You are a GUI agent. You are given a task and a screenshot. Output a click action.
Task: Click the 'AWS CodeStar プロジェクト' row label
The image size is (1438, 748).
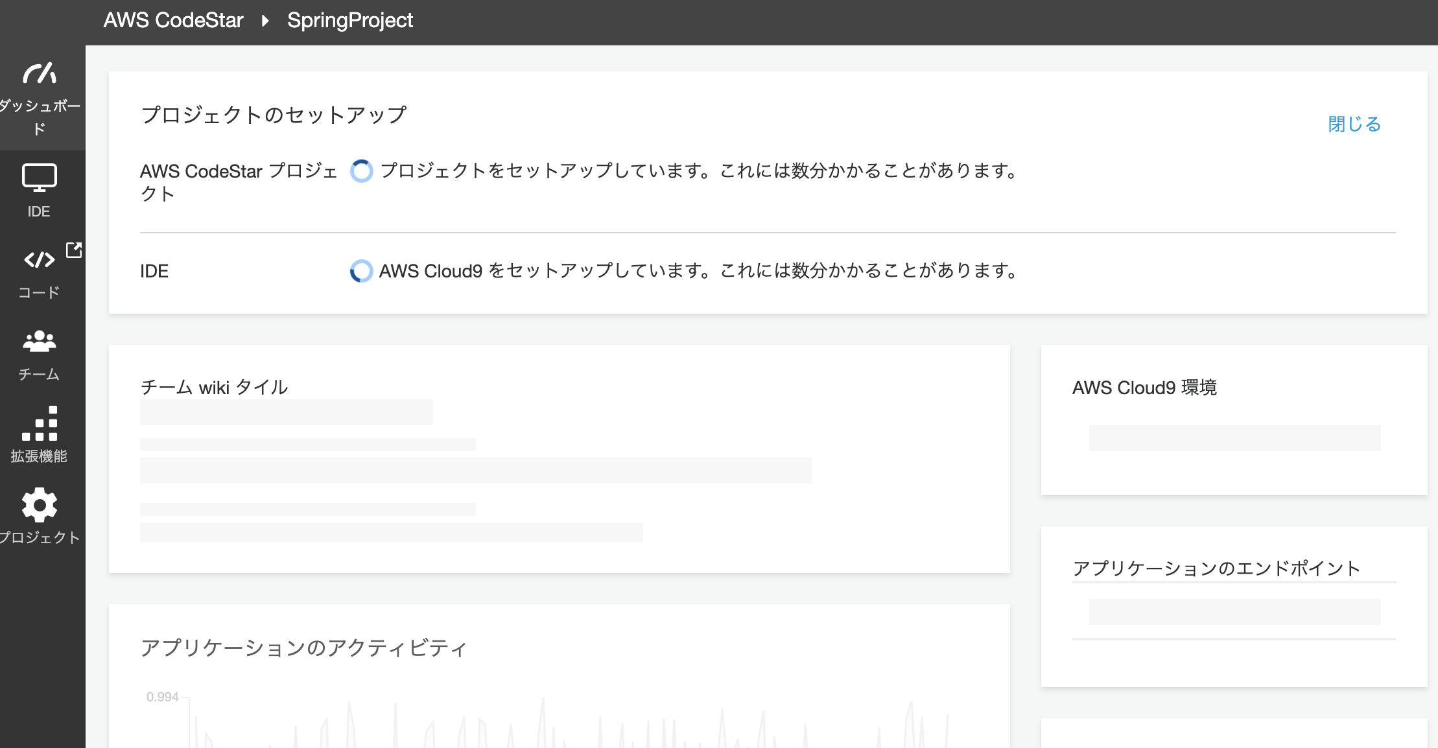tap(239, 182)
